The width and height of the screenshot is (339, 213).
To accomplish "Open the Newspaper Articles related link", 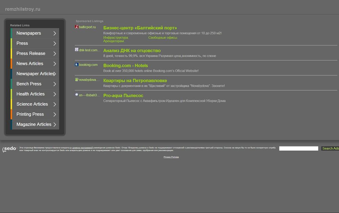I will pyautogui.click(x=35, y=74).
